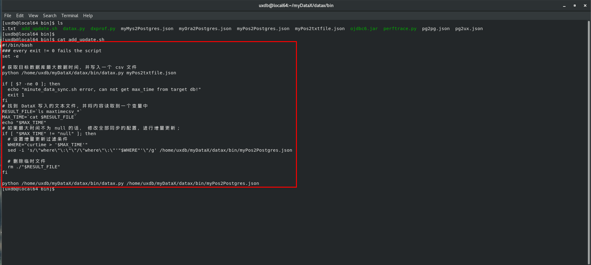Click the window title uxdb@local64:~/myDataX/datax/bin
Screen dimensions: 591x265
(296, 6)
